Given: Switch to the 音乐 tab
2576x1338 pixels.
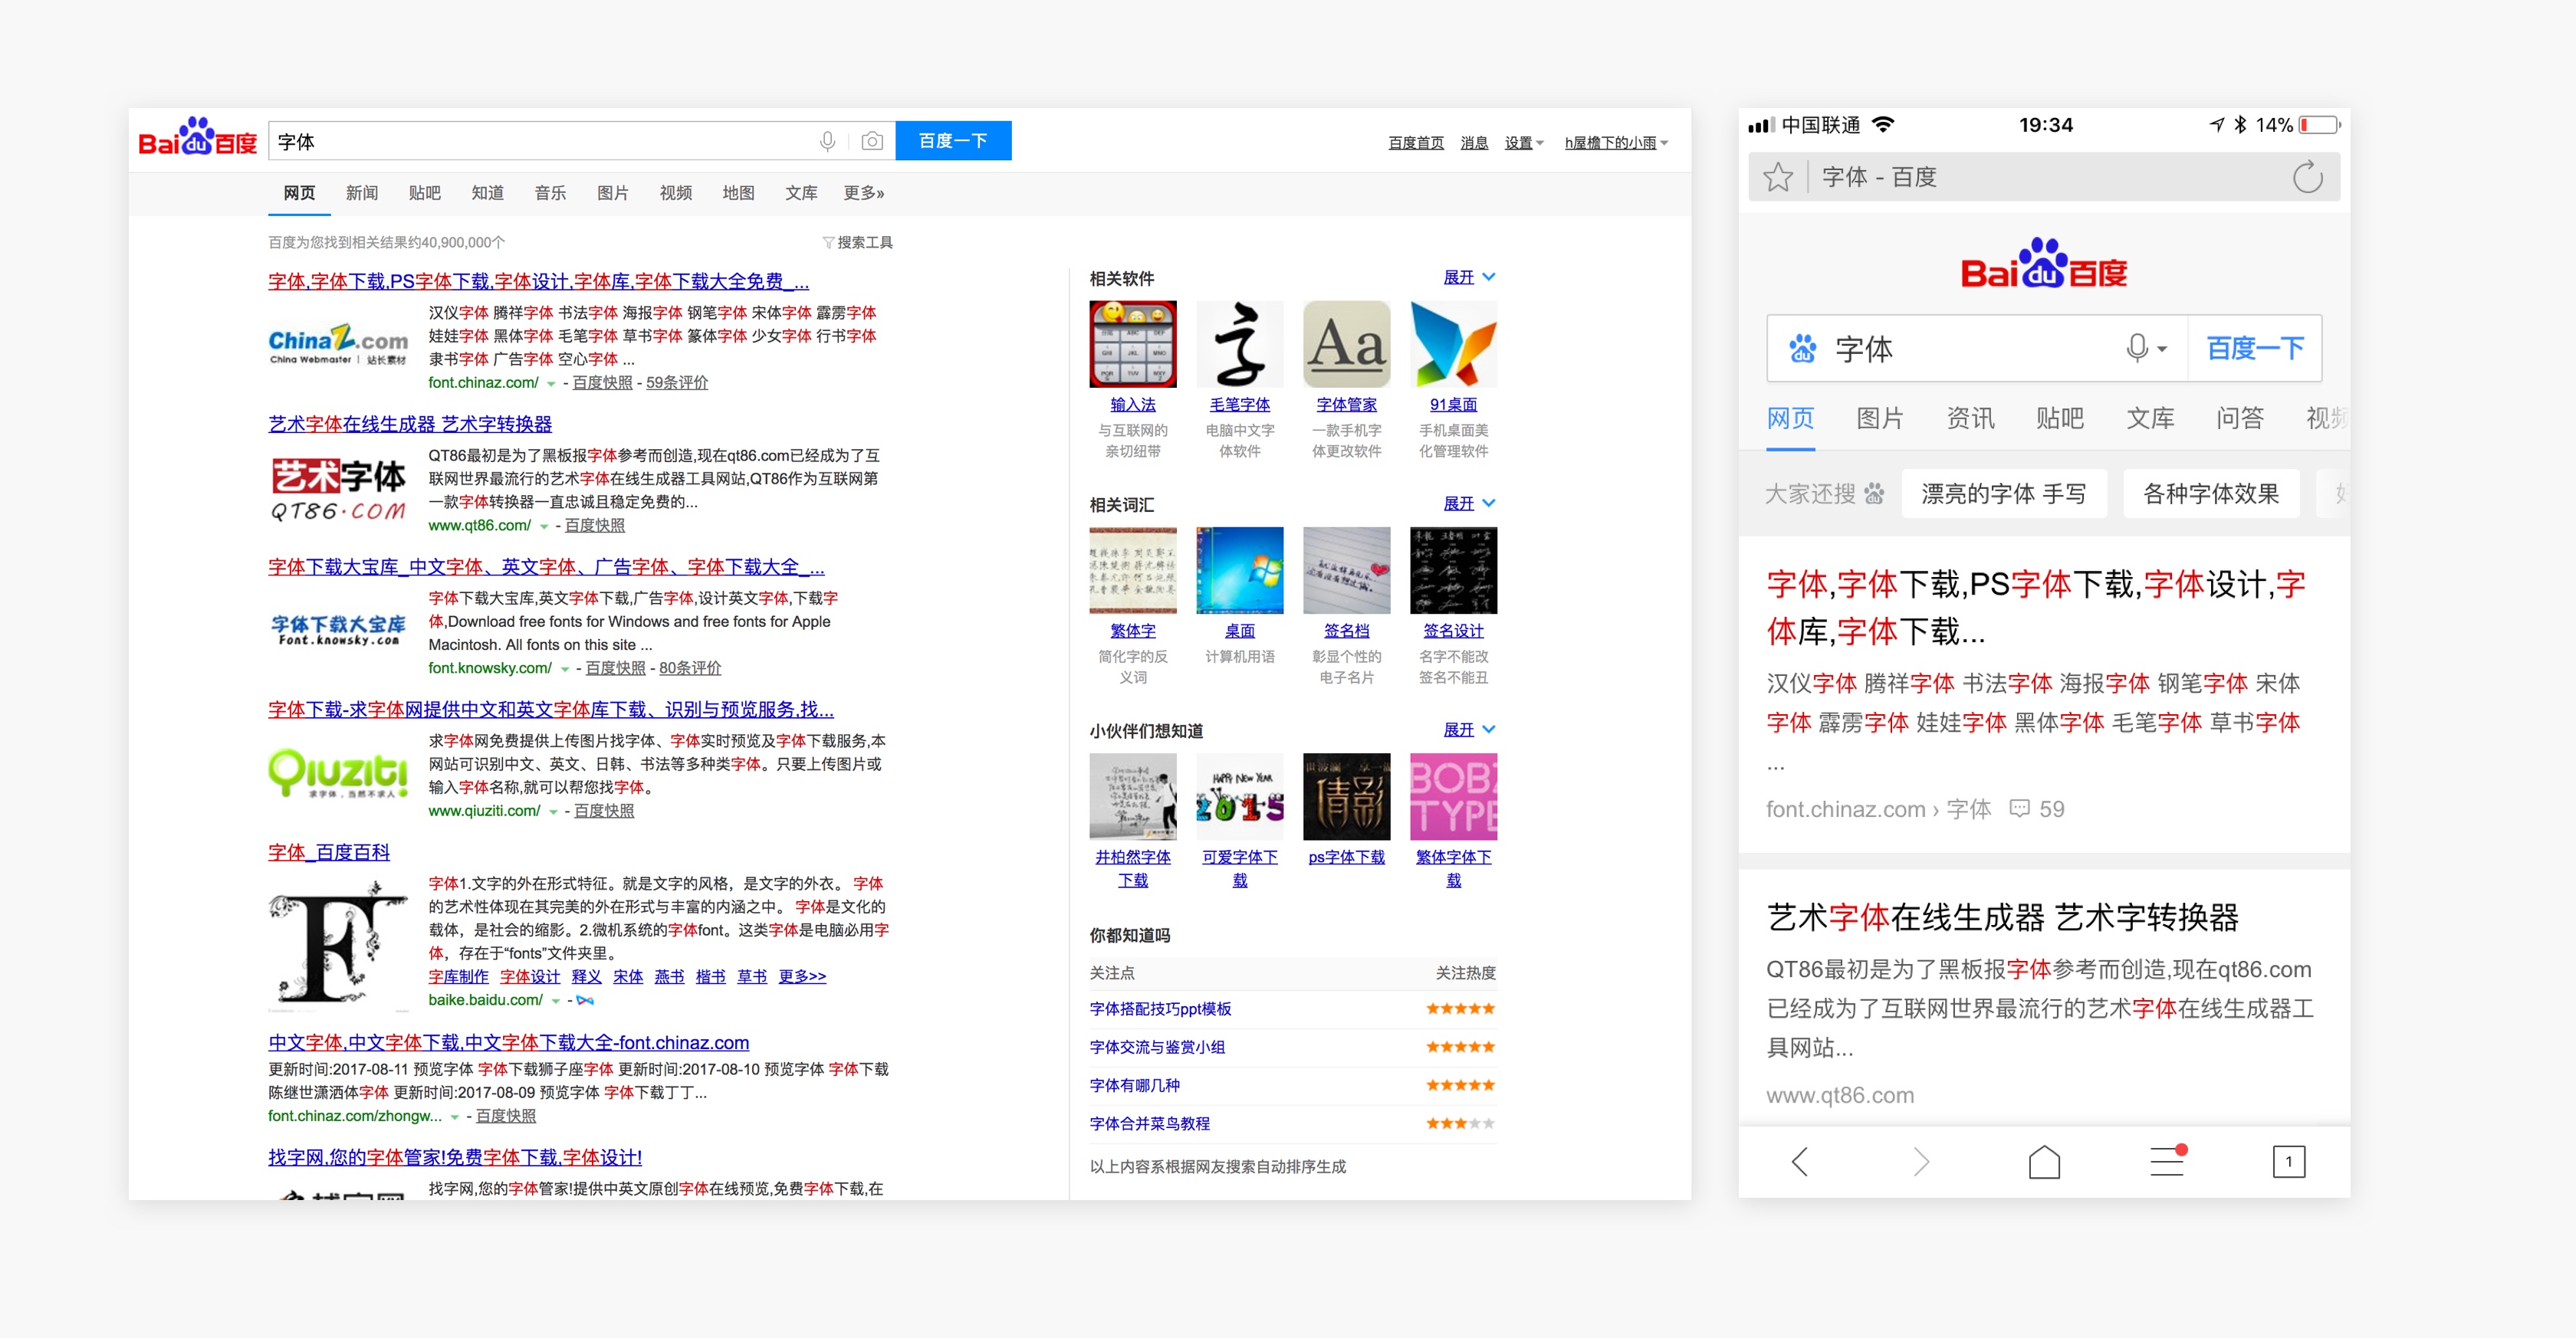Looking at the screenshot, I should 550,193.
